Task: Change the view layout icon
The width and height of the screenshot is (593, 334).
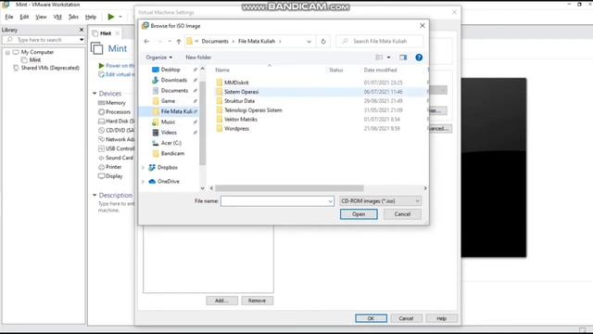Action: (379, 58)
